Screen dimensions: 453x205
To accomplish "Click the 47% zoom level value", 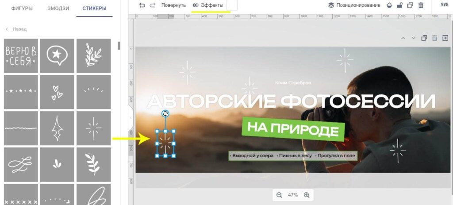I will click(293, 195).
